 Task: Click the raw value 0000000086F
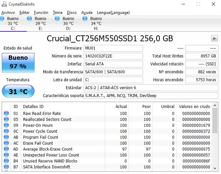(196, 161)
